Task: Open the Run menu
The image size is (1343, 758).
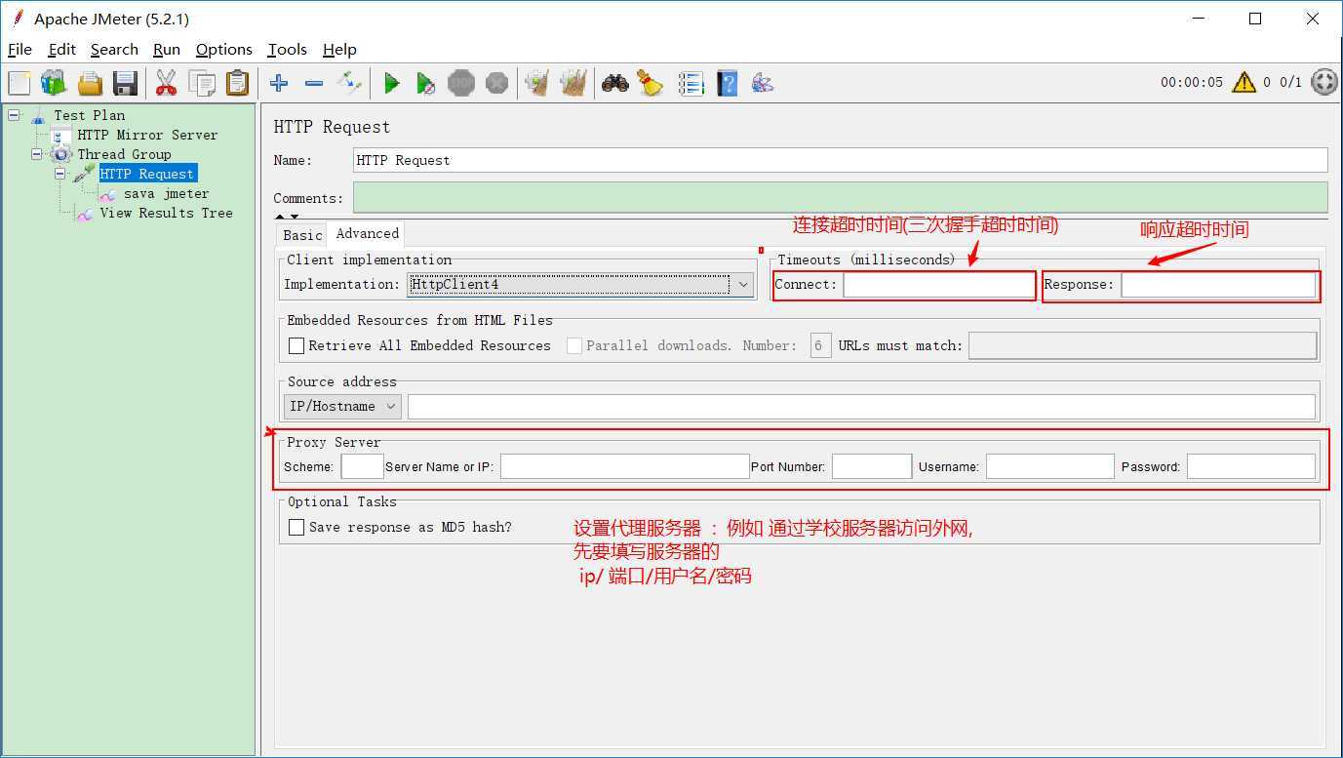Action: coord(167,50)
